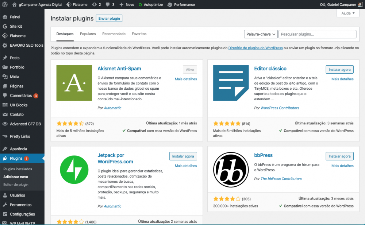Open the + Novo admin bar menu
The width and height of the screenshot is (365, 225).
click(127, 4)
